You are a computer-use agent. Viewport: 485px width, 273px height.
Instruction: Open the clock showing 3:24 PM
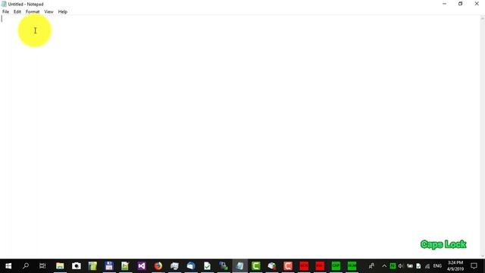click(455, 266)
